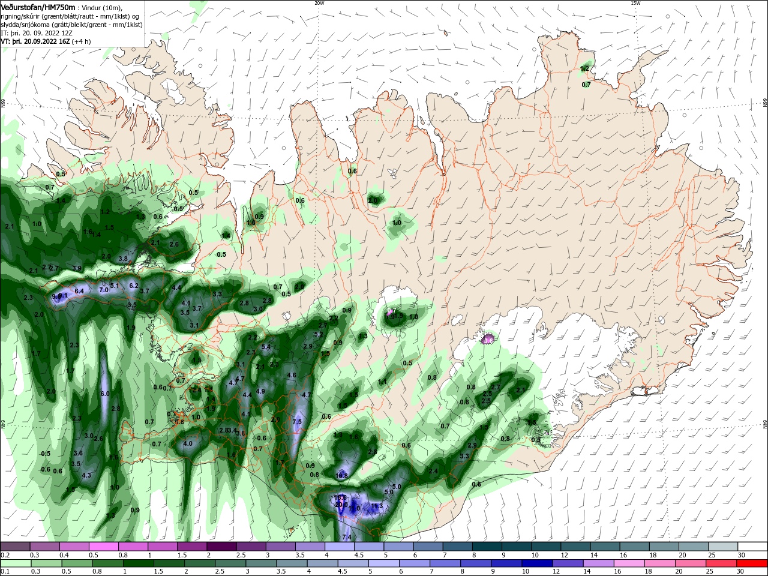Viewport: 768px width, 576px height.
Task: Click the 4.9 precipitation value
Action: [260, 391]
